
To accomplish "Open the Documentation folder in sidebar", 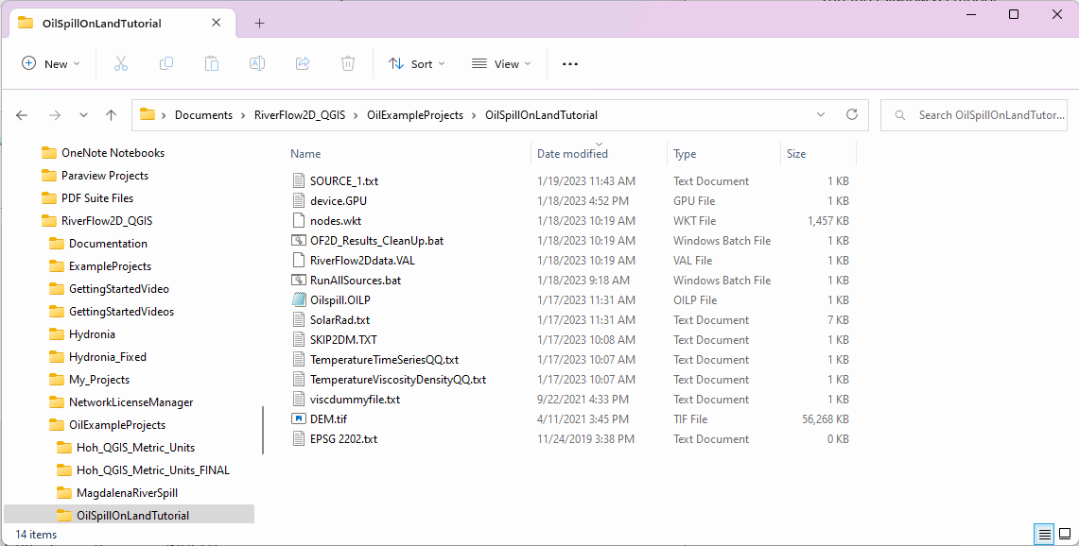I will click(x=108, y=244).
